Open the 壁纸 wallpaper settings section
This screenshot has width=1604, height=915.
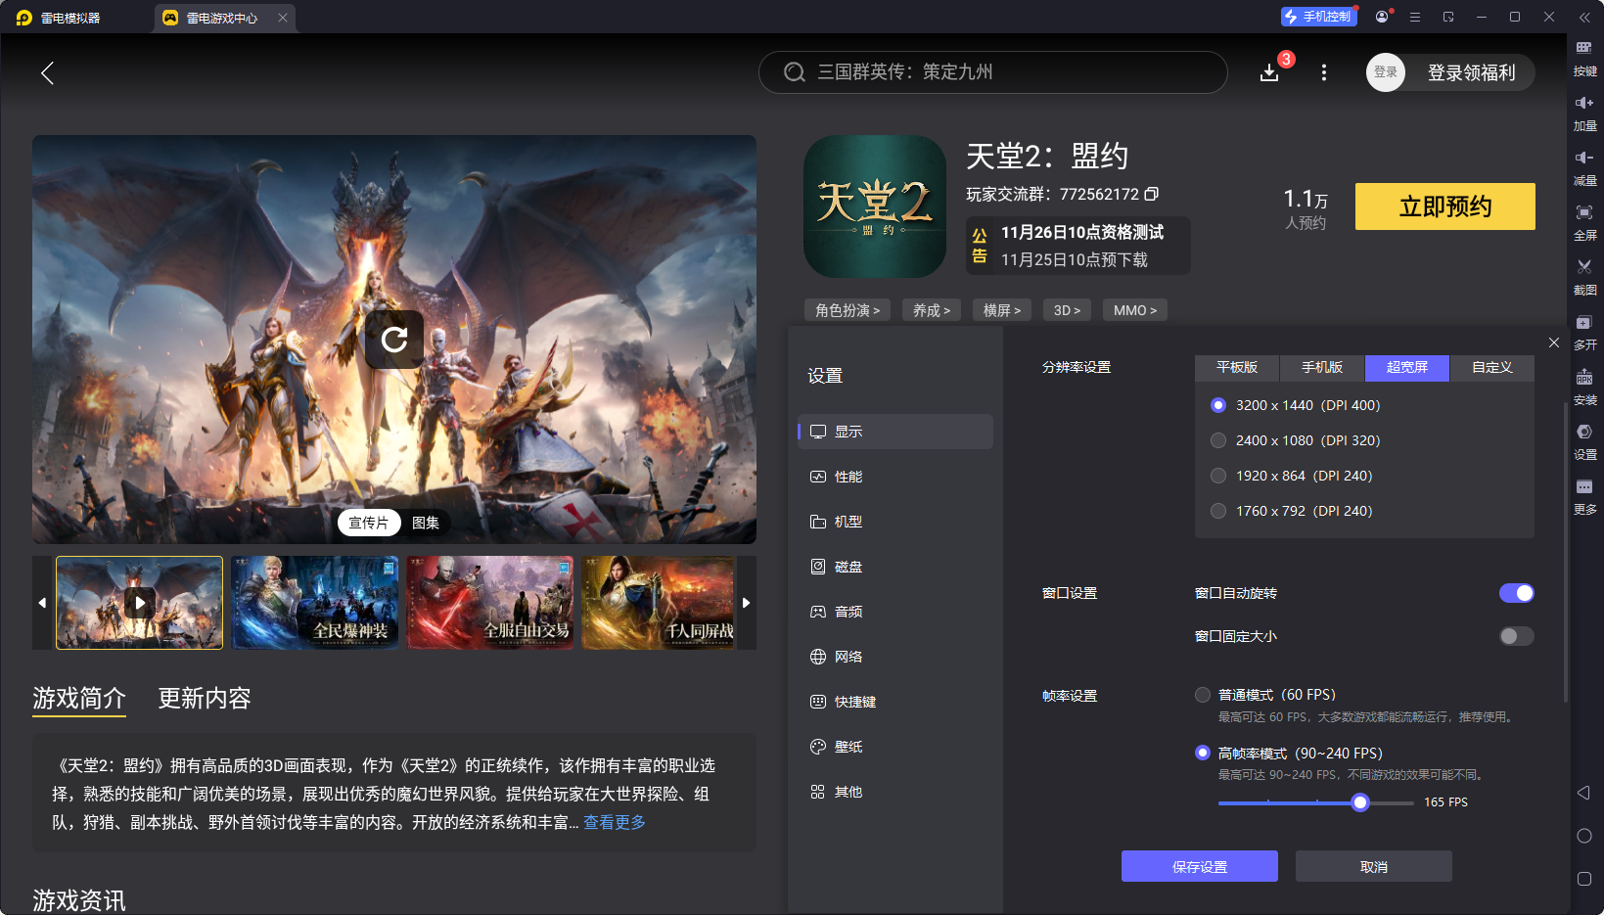click(848, 746)
